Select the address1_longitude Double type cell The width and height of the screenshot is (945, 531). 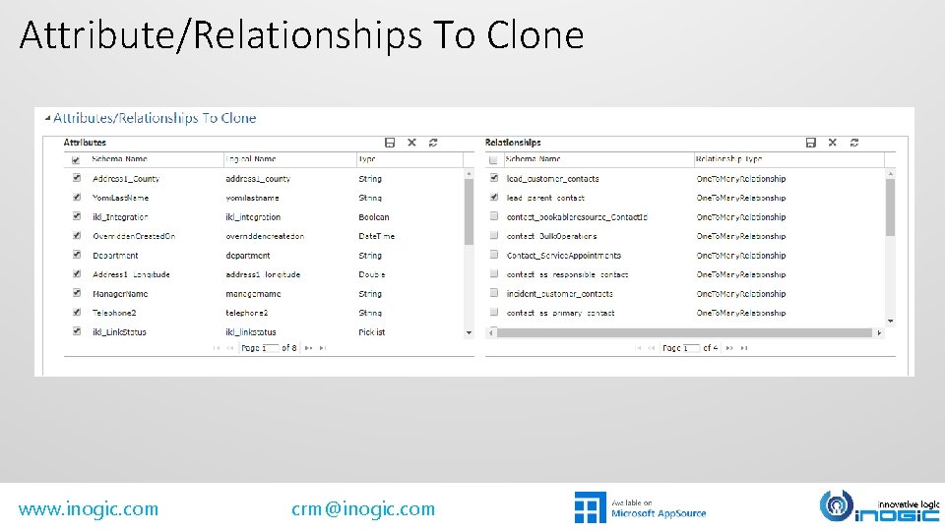[x=372, y=274]
